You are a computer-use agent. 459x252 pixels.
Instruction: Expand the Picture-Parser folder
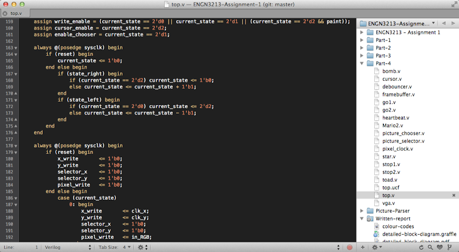[x=362, y=211]
